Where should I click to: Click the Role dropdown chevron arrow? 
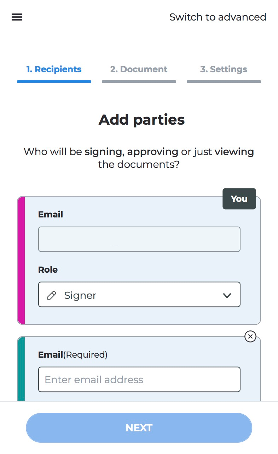[x=227, y=295]
